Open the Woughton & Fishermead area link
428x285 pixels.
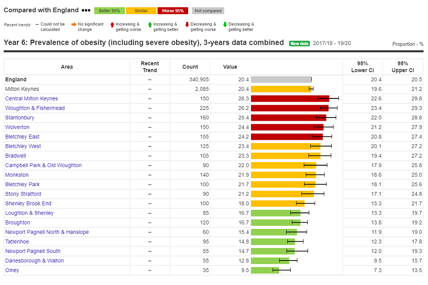tap(35, 108)
